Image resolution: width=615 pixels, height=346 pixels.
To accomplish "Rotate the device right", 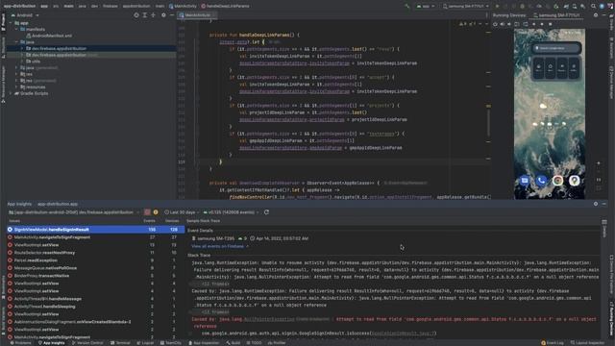I will 526,24.
